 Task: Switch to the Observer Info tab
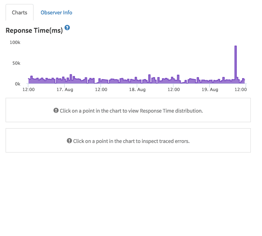click(56, 12)
